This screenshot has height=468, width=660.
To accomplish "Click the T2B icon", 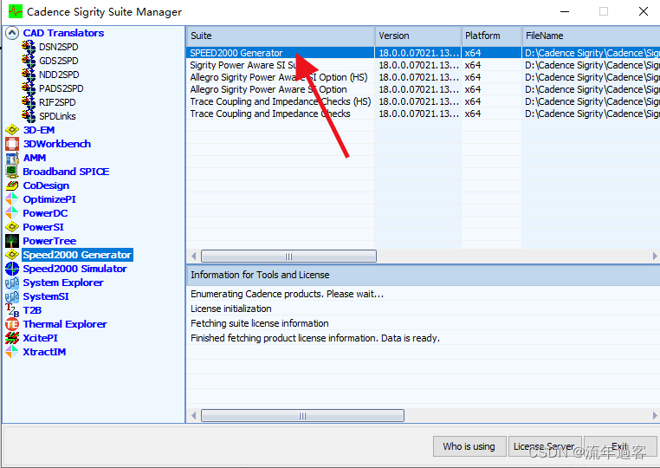I will pyautogui.click(x=12, y=310).
